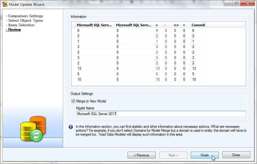Click the disabled Next button
This screenshot has width=257, height=164.
(x=173, y=155)
